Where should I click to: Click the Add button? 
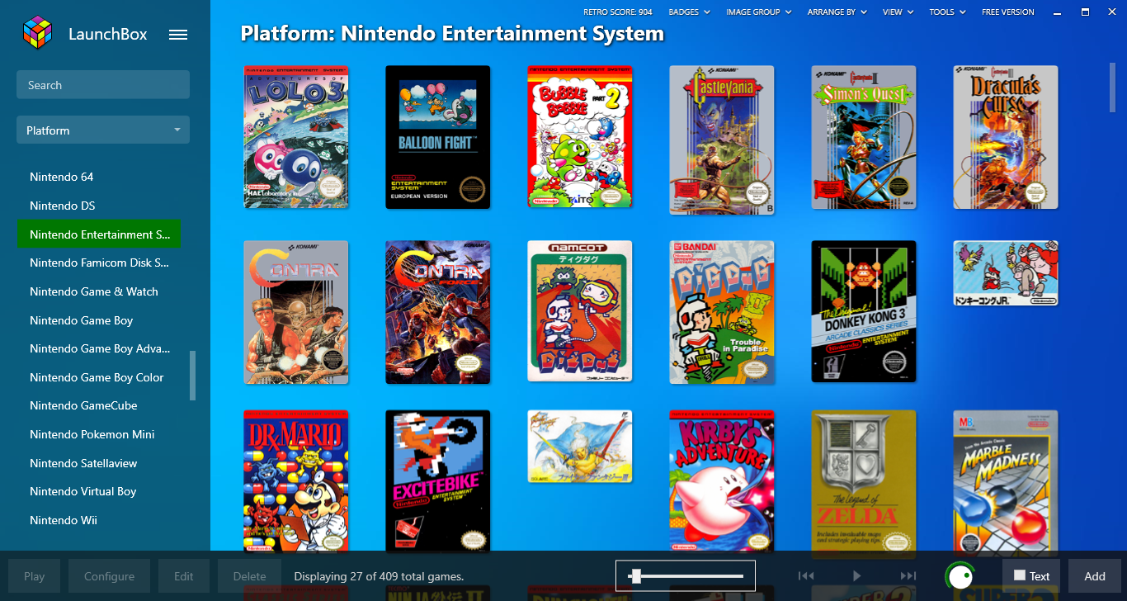click(x=1095, y=576)
